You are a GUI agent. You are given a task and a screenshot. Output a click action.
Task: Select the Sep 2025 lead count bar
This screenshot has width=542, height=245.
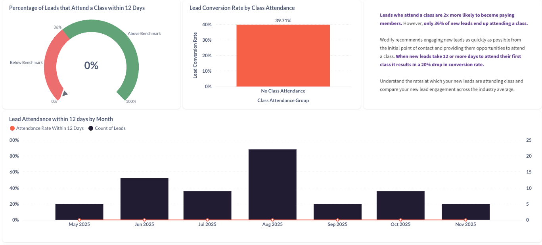point(337,211)
